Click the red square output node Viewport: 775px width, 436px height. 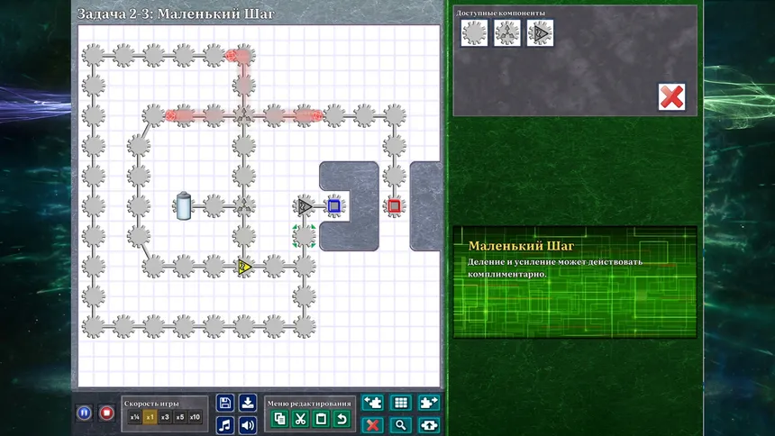pos(394,206)
